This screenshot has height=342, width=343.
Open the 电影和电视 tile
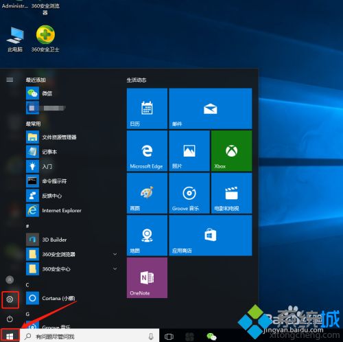[232, 193]
